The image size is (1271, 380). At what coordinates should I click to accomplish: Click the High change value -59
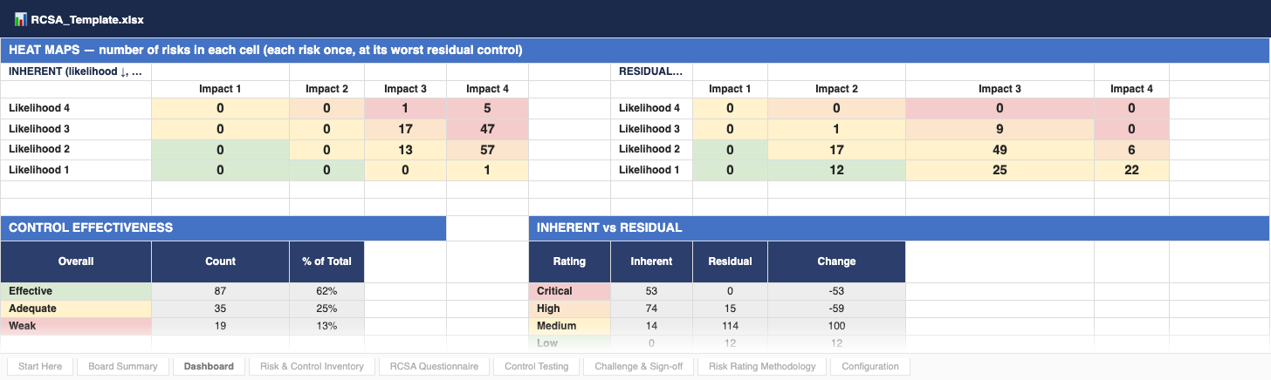click(836, 309)
